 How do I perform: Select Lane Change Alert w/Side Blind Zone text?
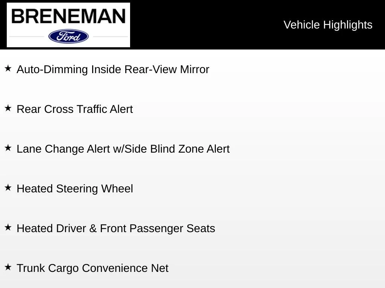pos(123,149)
